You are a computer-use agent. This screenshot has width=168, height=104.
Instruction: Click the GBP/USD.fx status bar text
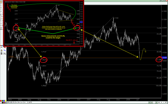coord(10,102)
